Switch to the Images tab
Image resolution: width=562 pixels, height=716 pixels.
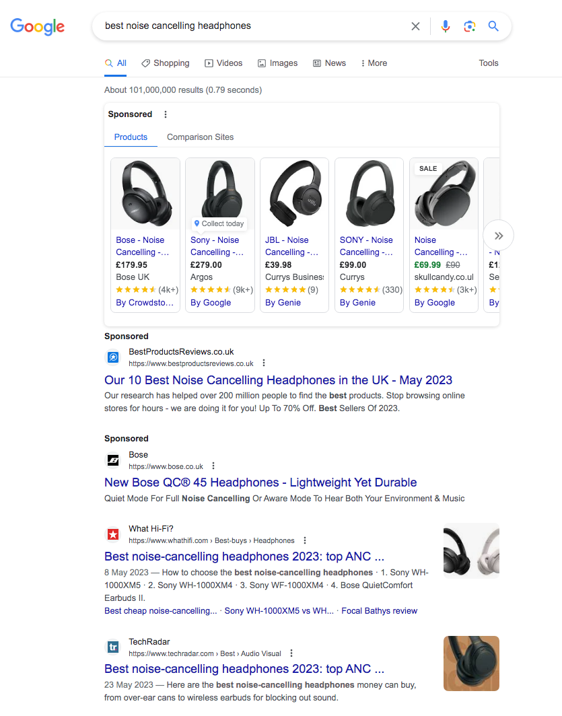(277, 63)
